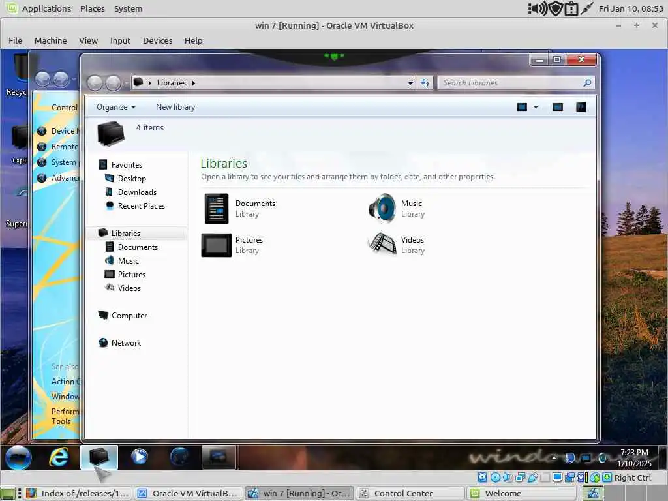Click the VirtualBox hard disk status indicator
668x501 pixels.
pyautogui.click(x=482, y=478)
